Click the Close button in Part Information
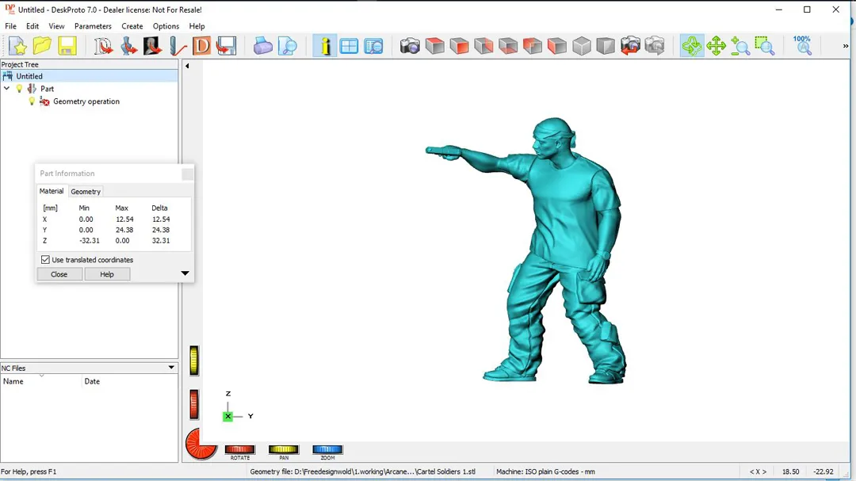 [x=59, y=274]
